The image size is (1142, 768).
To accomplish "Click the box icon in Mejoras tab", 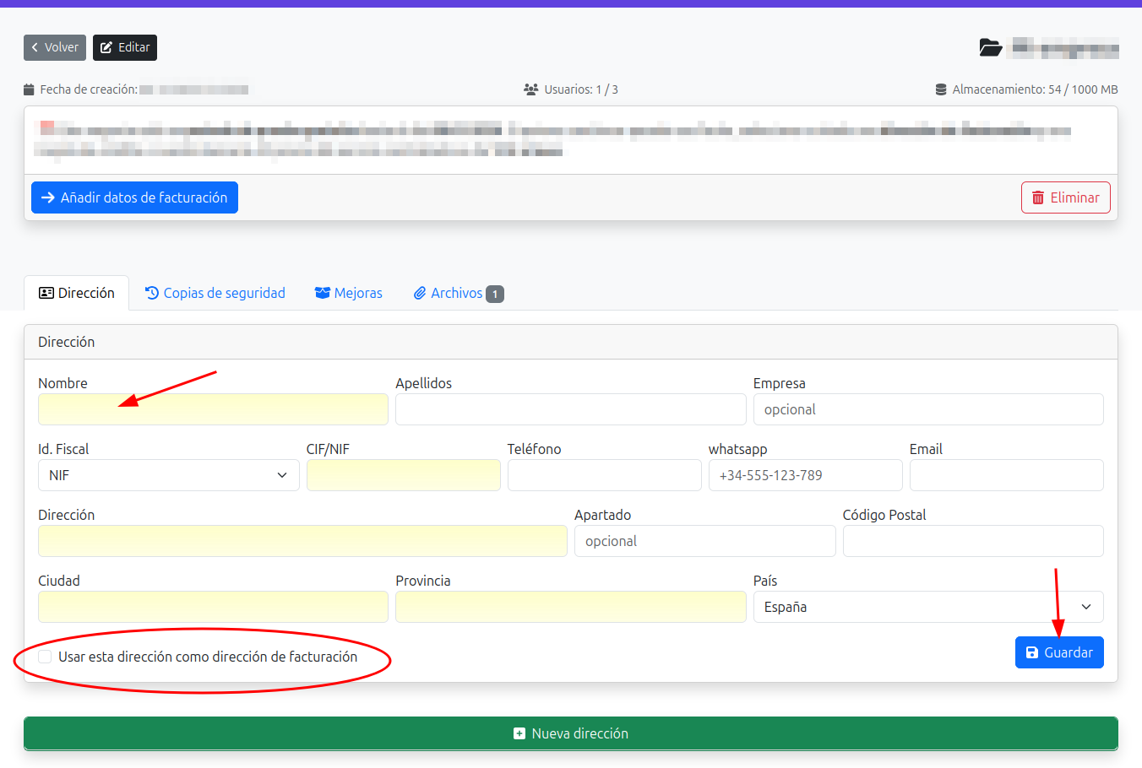I will click(x=322, y=293).
